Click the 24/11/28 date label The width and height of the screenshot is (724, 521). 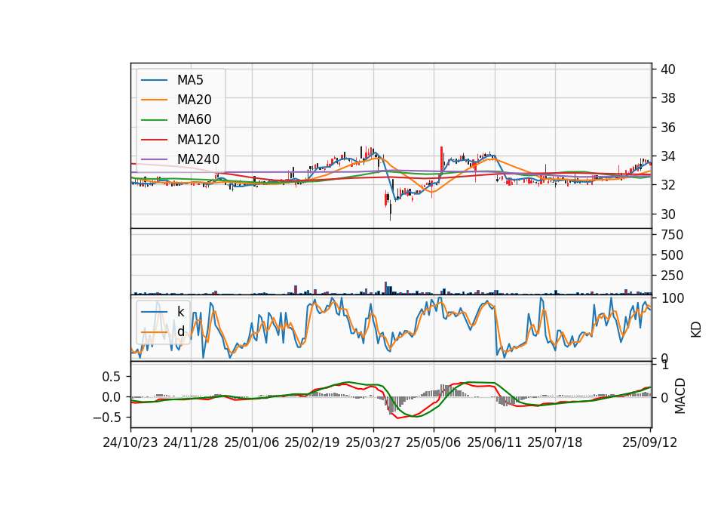coord(191,442)
